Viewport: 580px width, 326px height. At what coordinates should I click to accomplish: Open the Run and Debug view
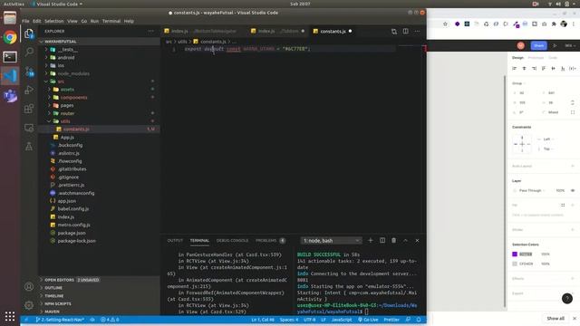pyautogui.click(x=29, y=90)
